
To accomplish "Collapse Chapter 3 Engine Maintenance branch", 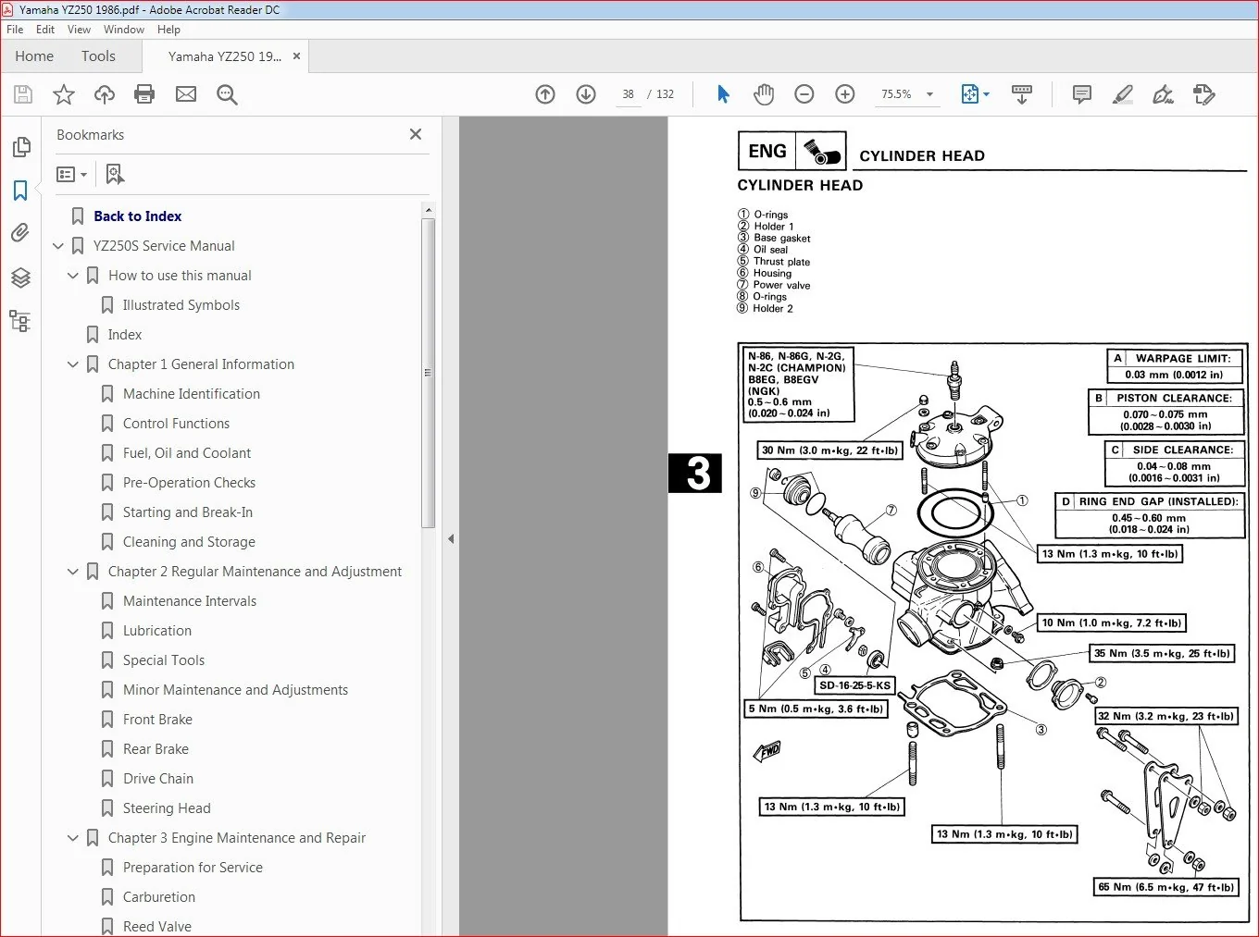I will (73, 838).
